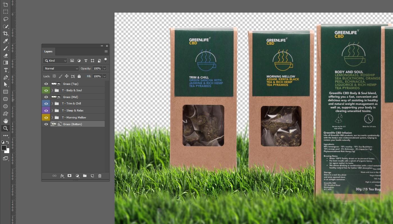
Task: Hide the T - Morning Mellow group
Action: tap(46, 117)
